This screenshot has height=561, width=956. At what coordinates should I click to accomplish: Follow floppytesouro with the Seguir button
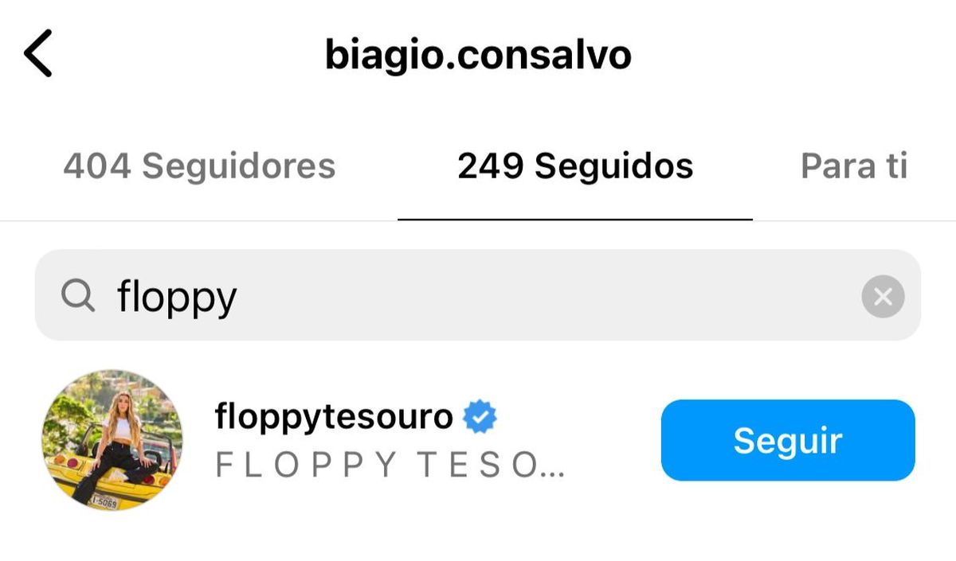788,440
